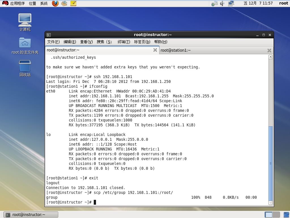This screenshot has width=290, height=218.
Task: Click the volume speaker tray icon
Action: [222, 3]
